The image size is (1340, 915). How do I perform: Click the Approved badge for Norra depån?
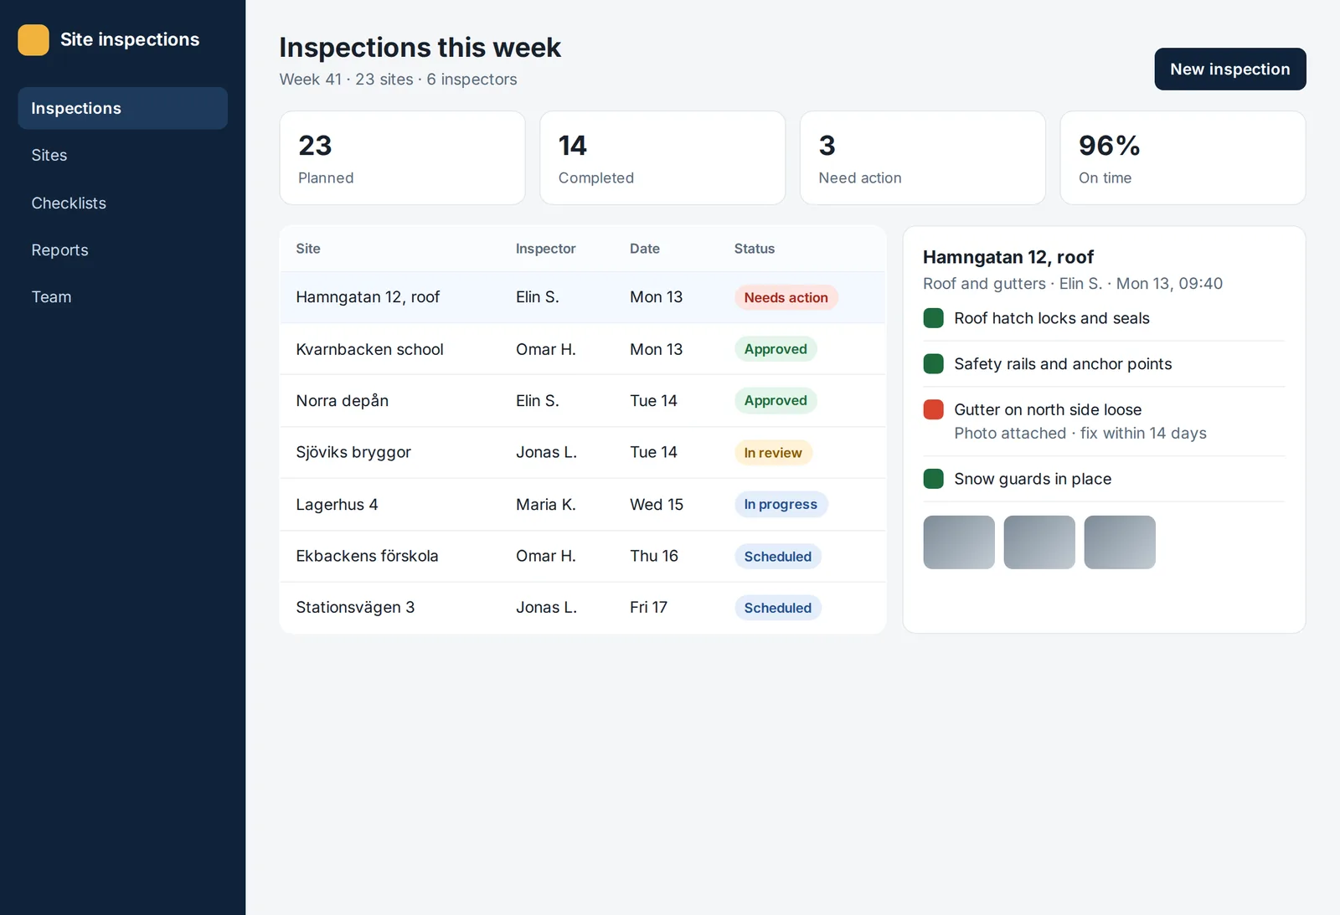point(776,400)
